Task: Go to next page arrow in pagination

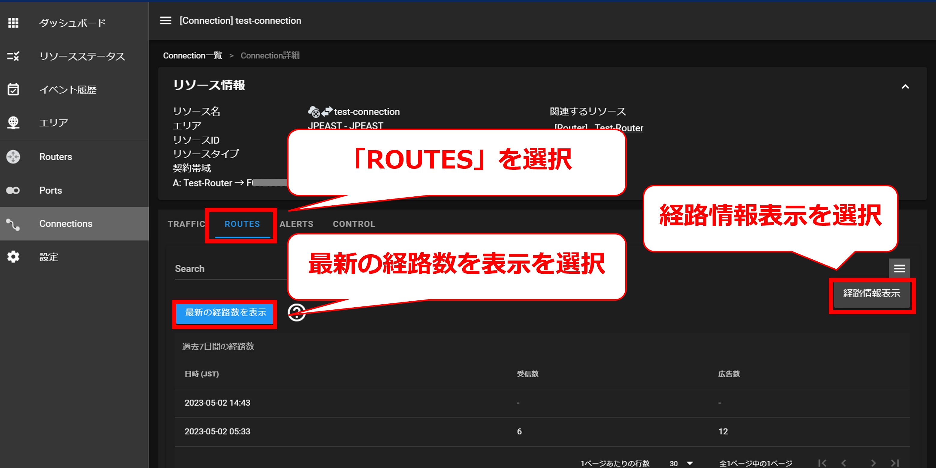Action: point(873,463)
